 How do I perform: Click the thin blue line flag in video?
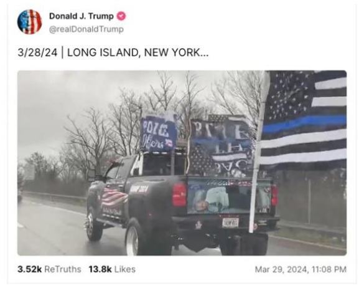304,118
